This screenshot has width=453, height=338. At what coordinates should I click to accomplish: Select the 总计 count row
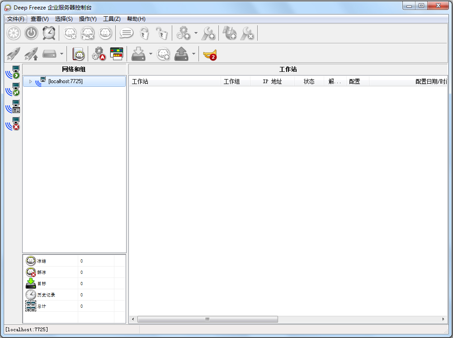tap(74, 306)
